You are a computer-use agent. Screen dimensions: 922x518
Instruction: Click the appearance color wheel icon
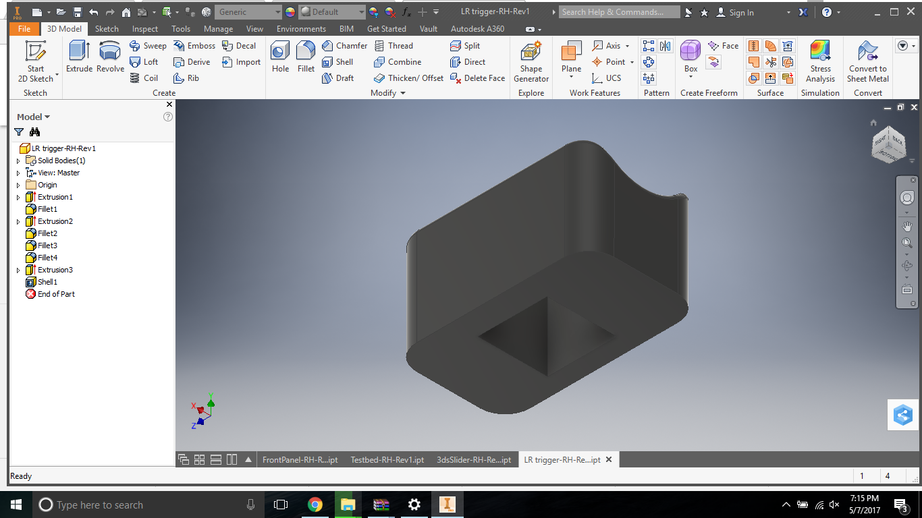coord(290,12)
